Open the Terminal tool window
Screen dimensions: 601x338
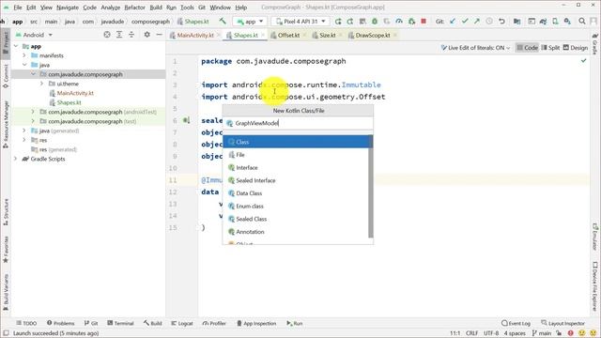tap(120, 323)
